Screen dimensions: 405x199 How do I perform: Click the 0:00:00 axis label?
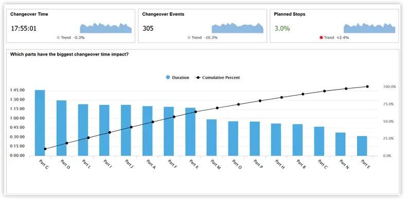coord(17,156)
